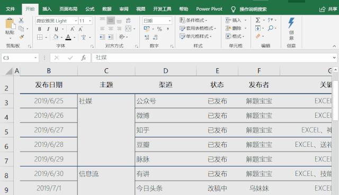Click the Insert Function fx icon
Image resolution: width=339 pixels, height=195 pixels.
tap(84, 58)
